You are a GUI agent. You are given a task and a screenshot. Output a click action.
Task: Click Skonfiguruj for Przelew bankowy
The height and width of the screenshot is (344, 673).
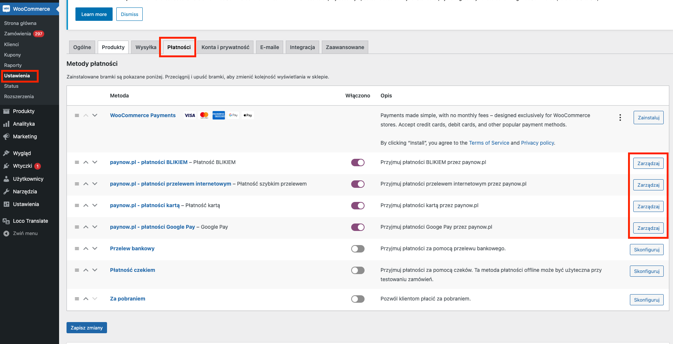pyautogui.click(x=647, y=250)
